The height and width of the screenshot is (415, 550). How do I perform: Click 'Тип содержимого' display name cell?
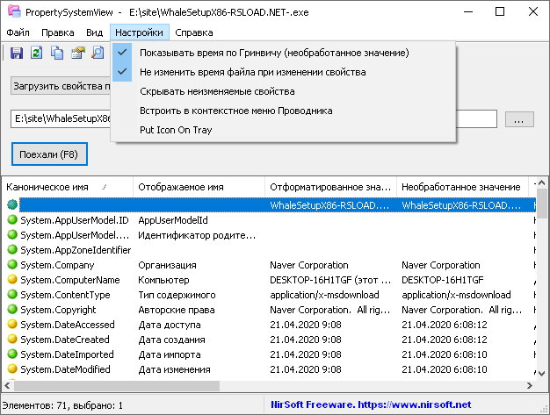[177, 295]
